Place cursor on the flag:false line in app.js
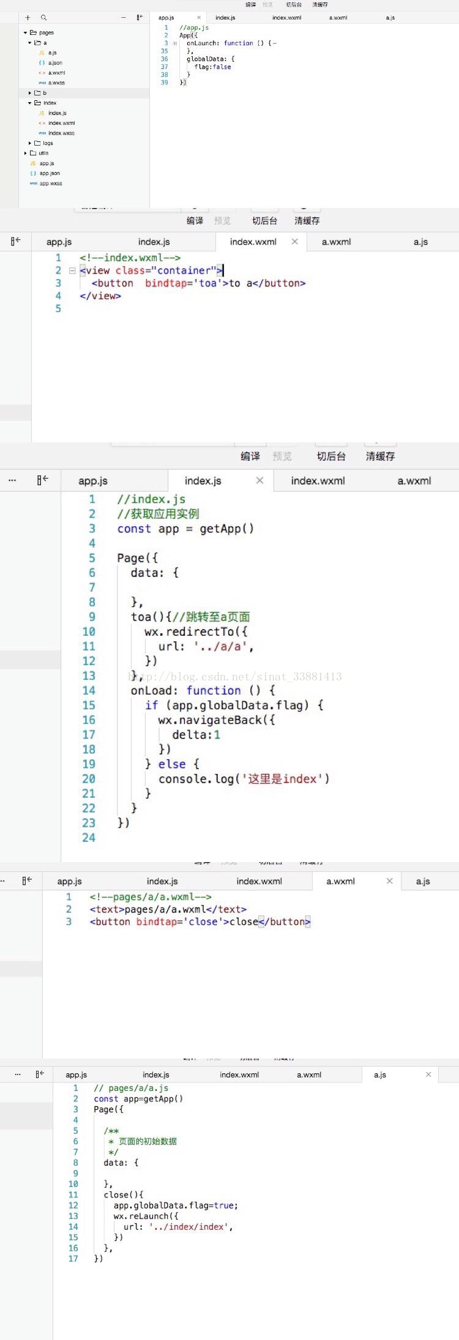Image resolution: width=459 pixels, height=1340 pixels. click(x=213, y=67)
